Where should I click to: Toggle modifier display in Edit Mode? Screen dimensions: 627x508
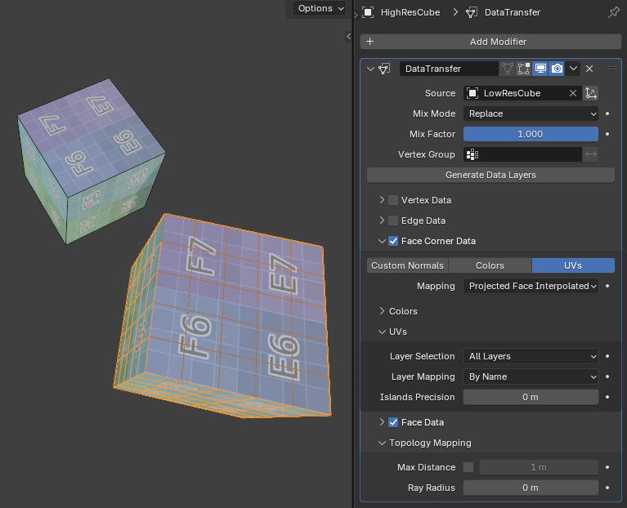coord(524,69)
